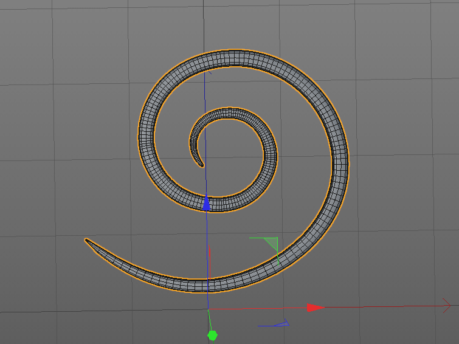Select the green Y-axis handle dot

[x=212, y=335]
